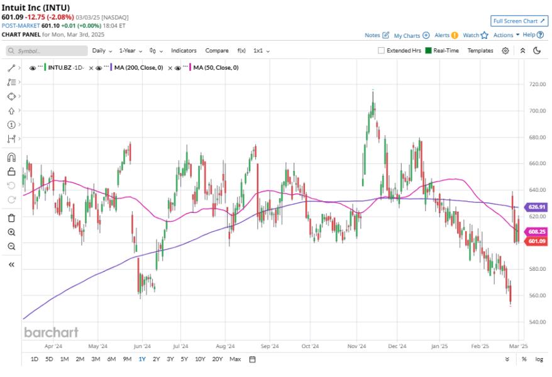Open the calendar date range picker

click(252, 359)
